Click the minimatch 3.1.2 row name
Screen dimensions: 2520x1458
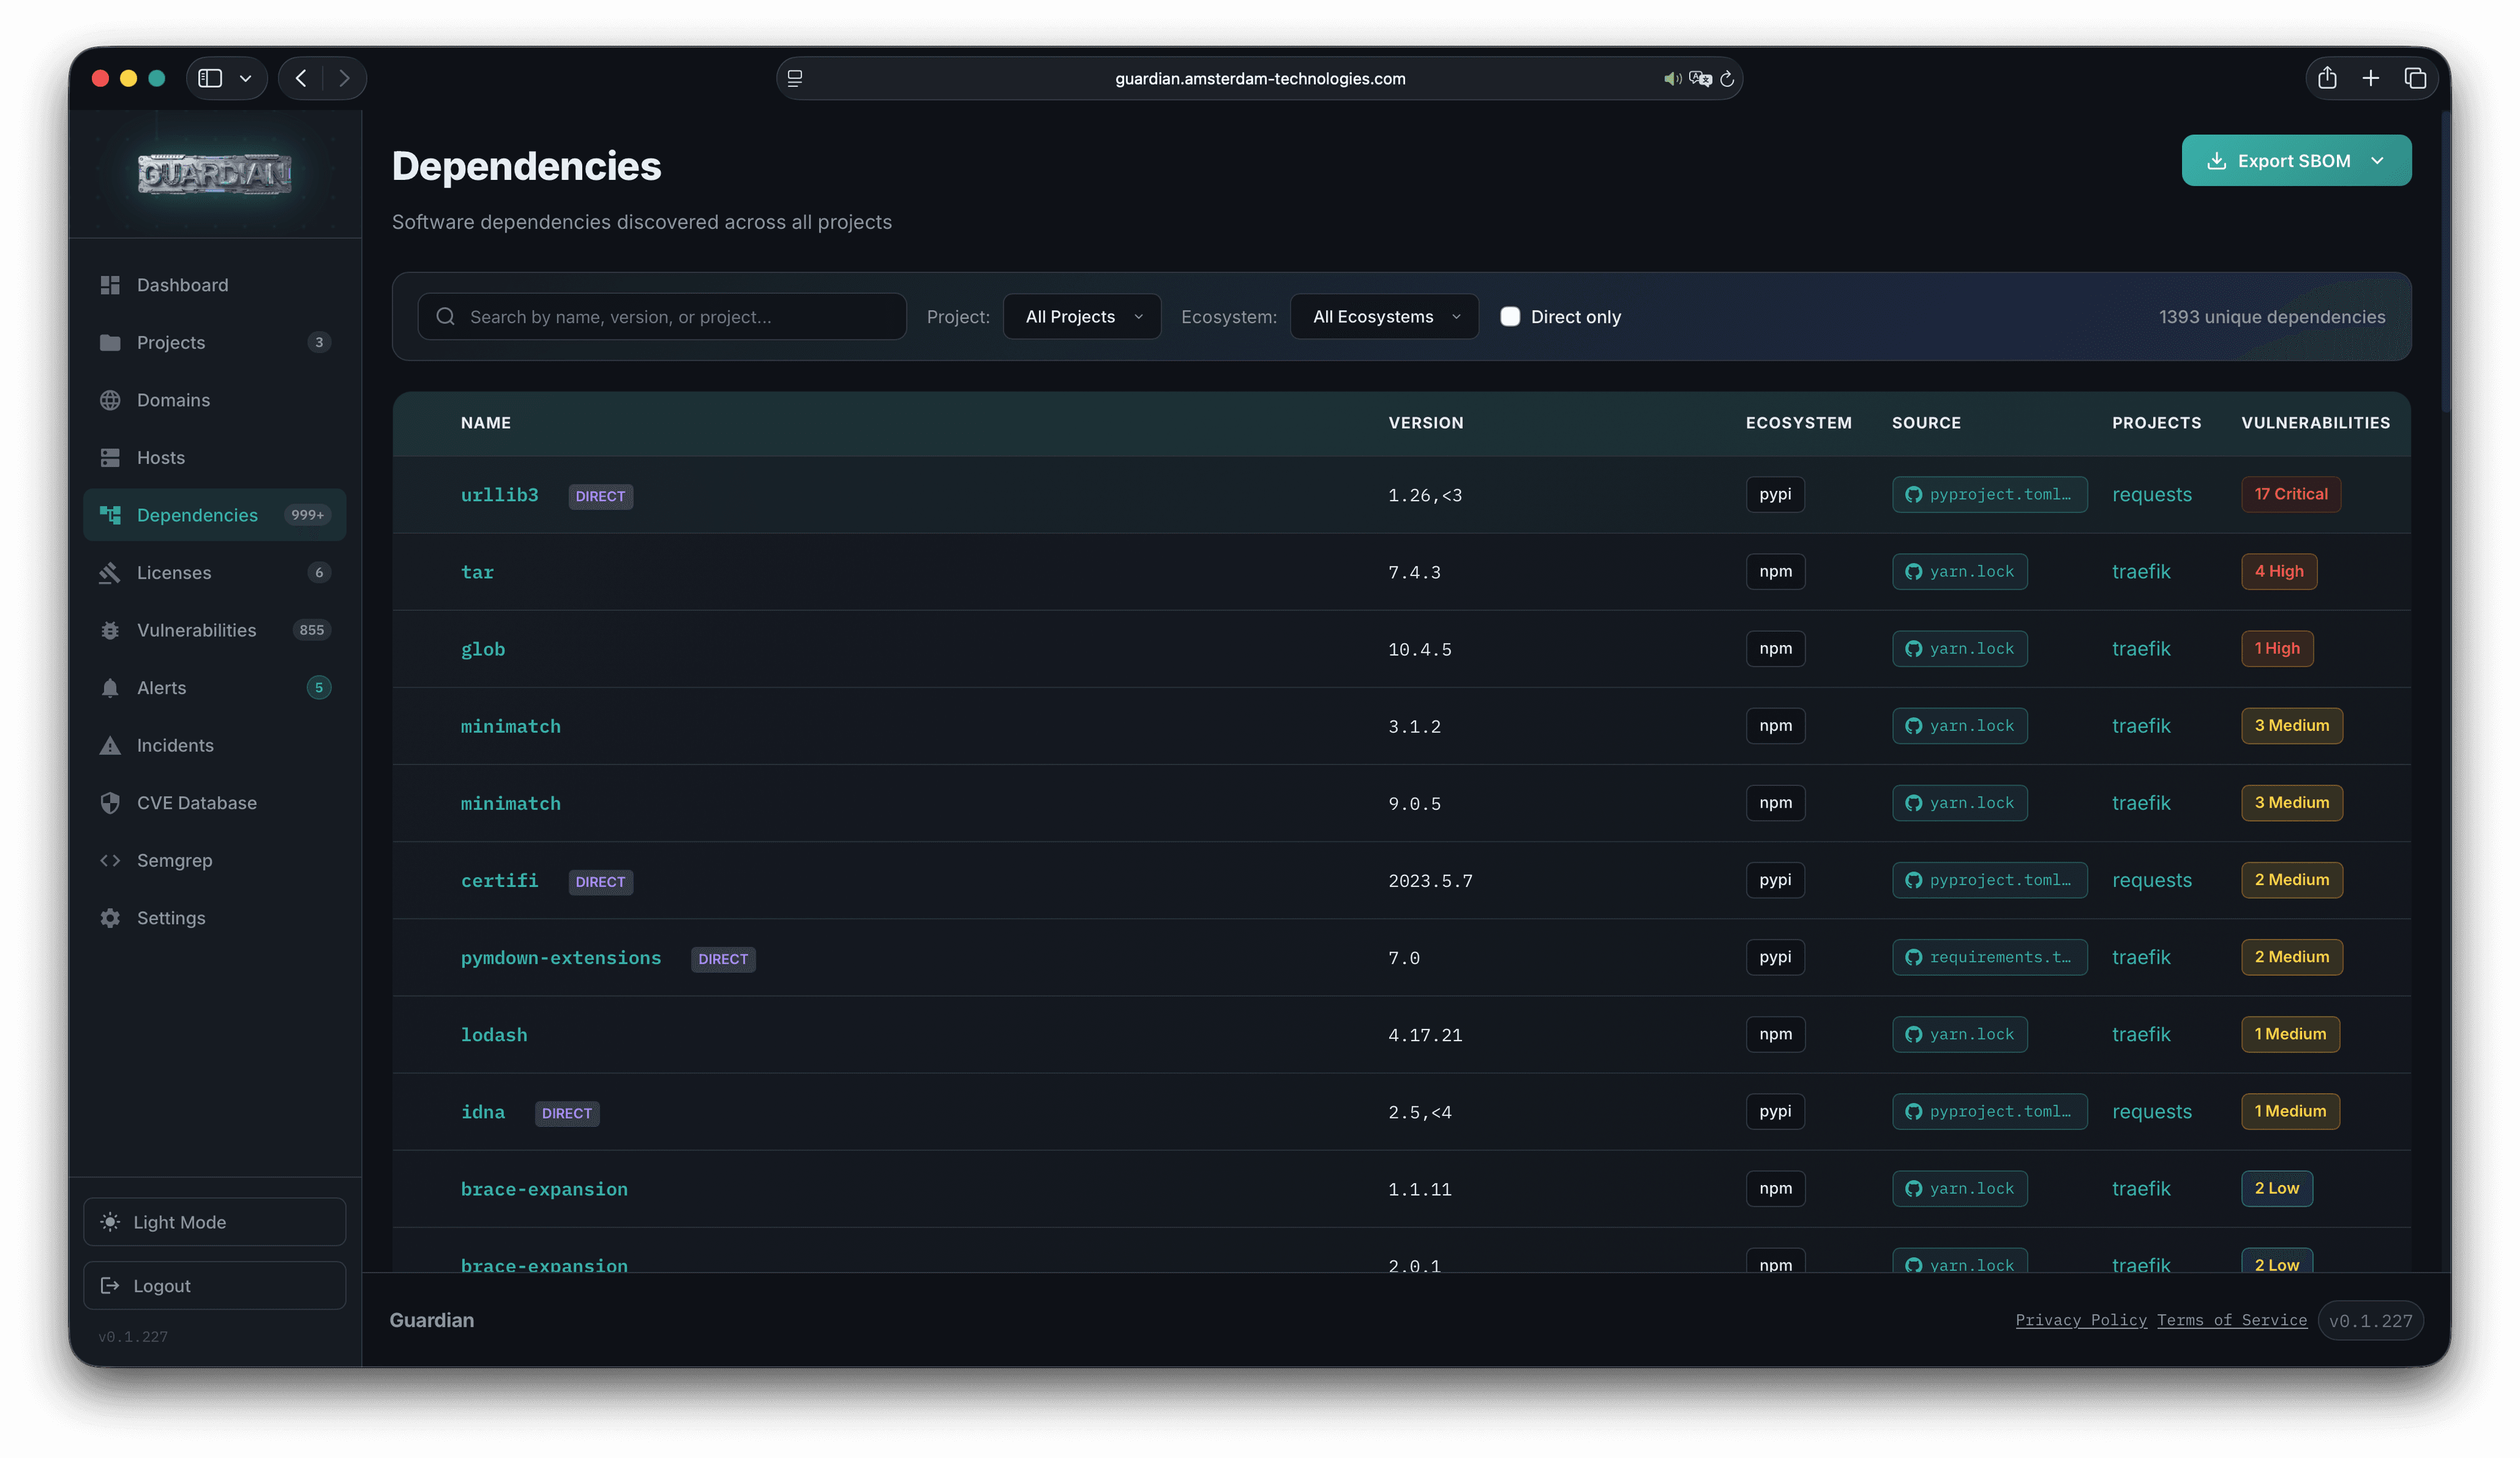tap(510, 726)
